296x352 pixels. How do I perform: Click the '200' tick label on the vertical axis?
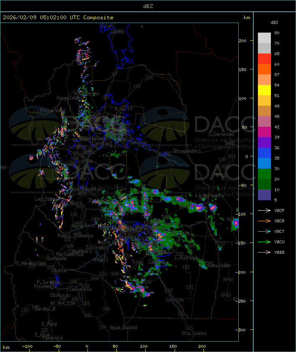(242, 41)
